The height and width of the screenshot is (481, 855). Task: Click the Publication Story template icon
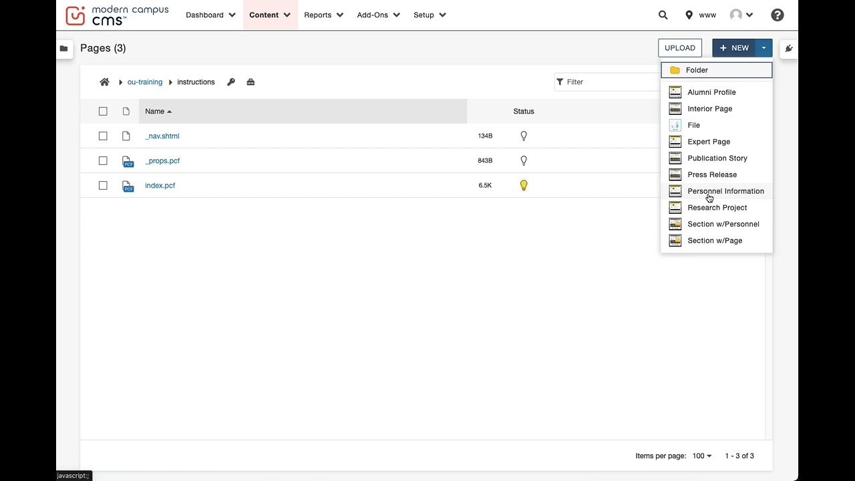[675, 158]
